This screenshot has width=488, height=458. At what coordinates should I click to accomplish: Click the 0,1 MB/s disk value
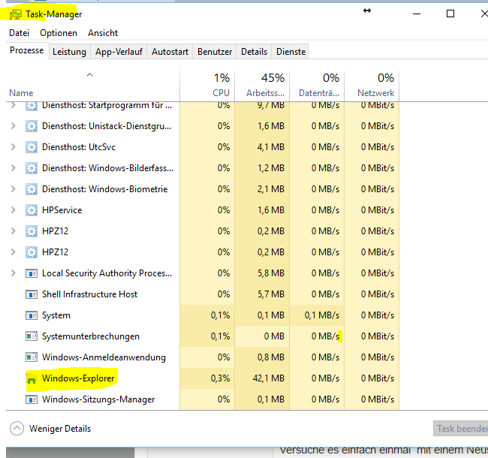tap(322, 315)
